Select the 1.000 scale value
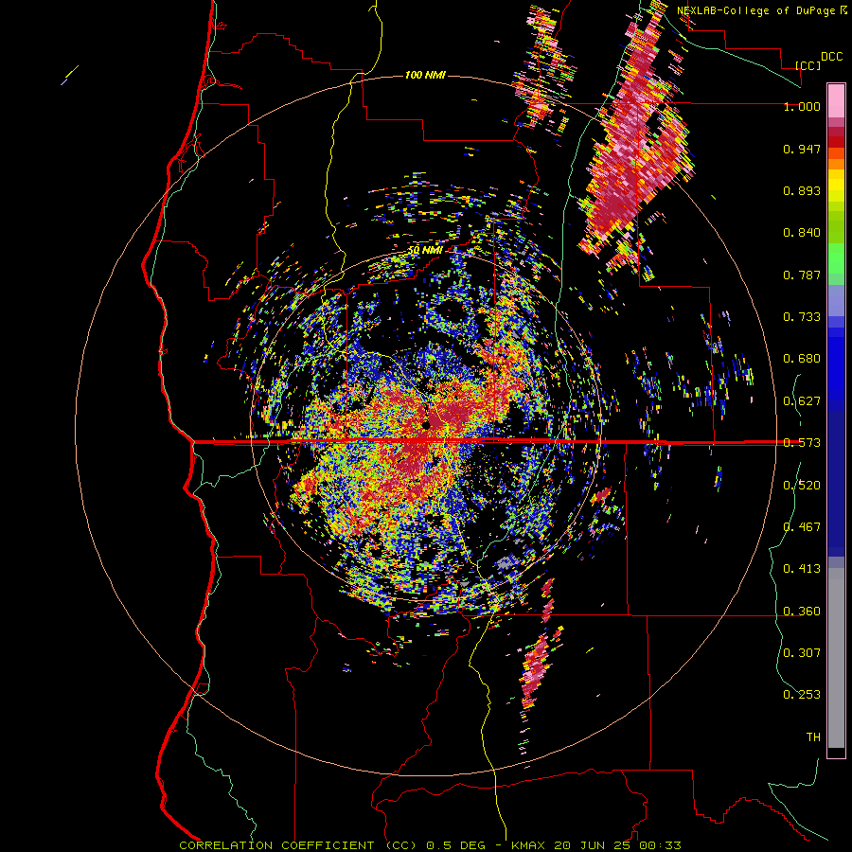852x852 pixels. click(802, 106)
